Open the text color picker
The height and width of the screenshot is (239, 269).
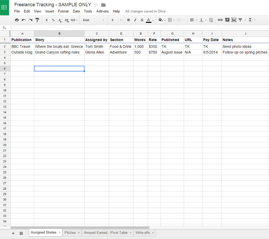tap(149, 20)
